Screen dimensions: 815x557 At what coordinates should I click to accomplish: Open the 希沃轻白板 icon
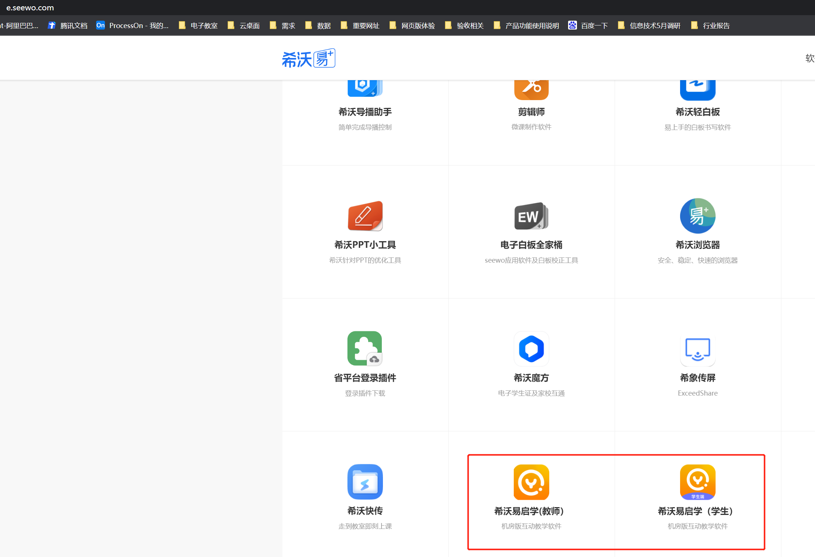[698, 90]
